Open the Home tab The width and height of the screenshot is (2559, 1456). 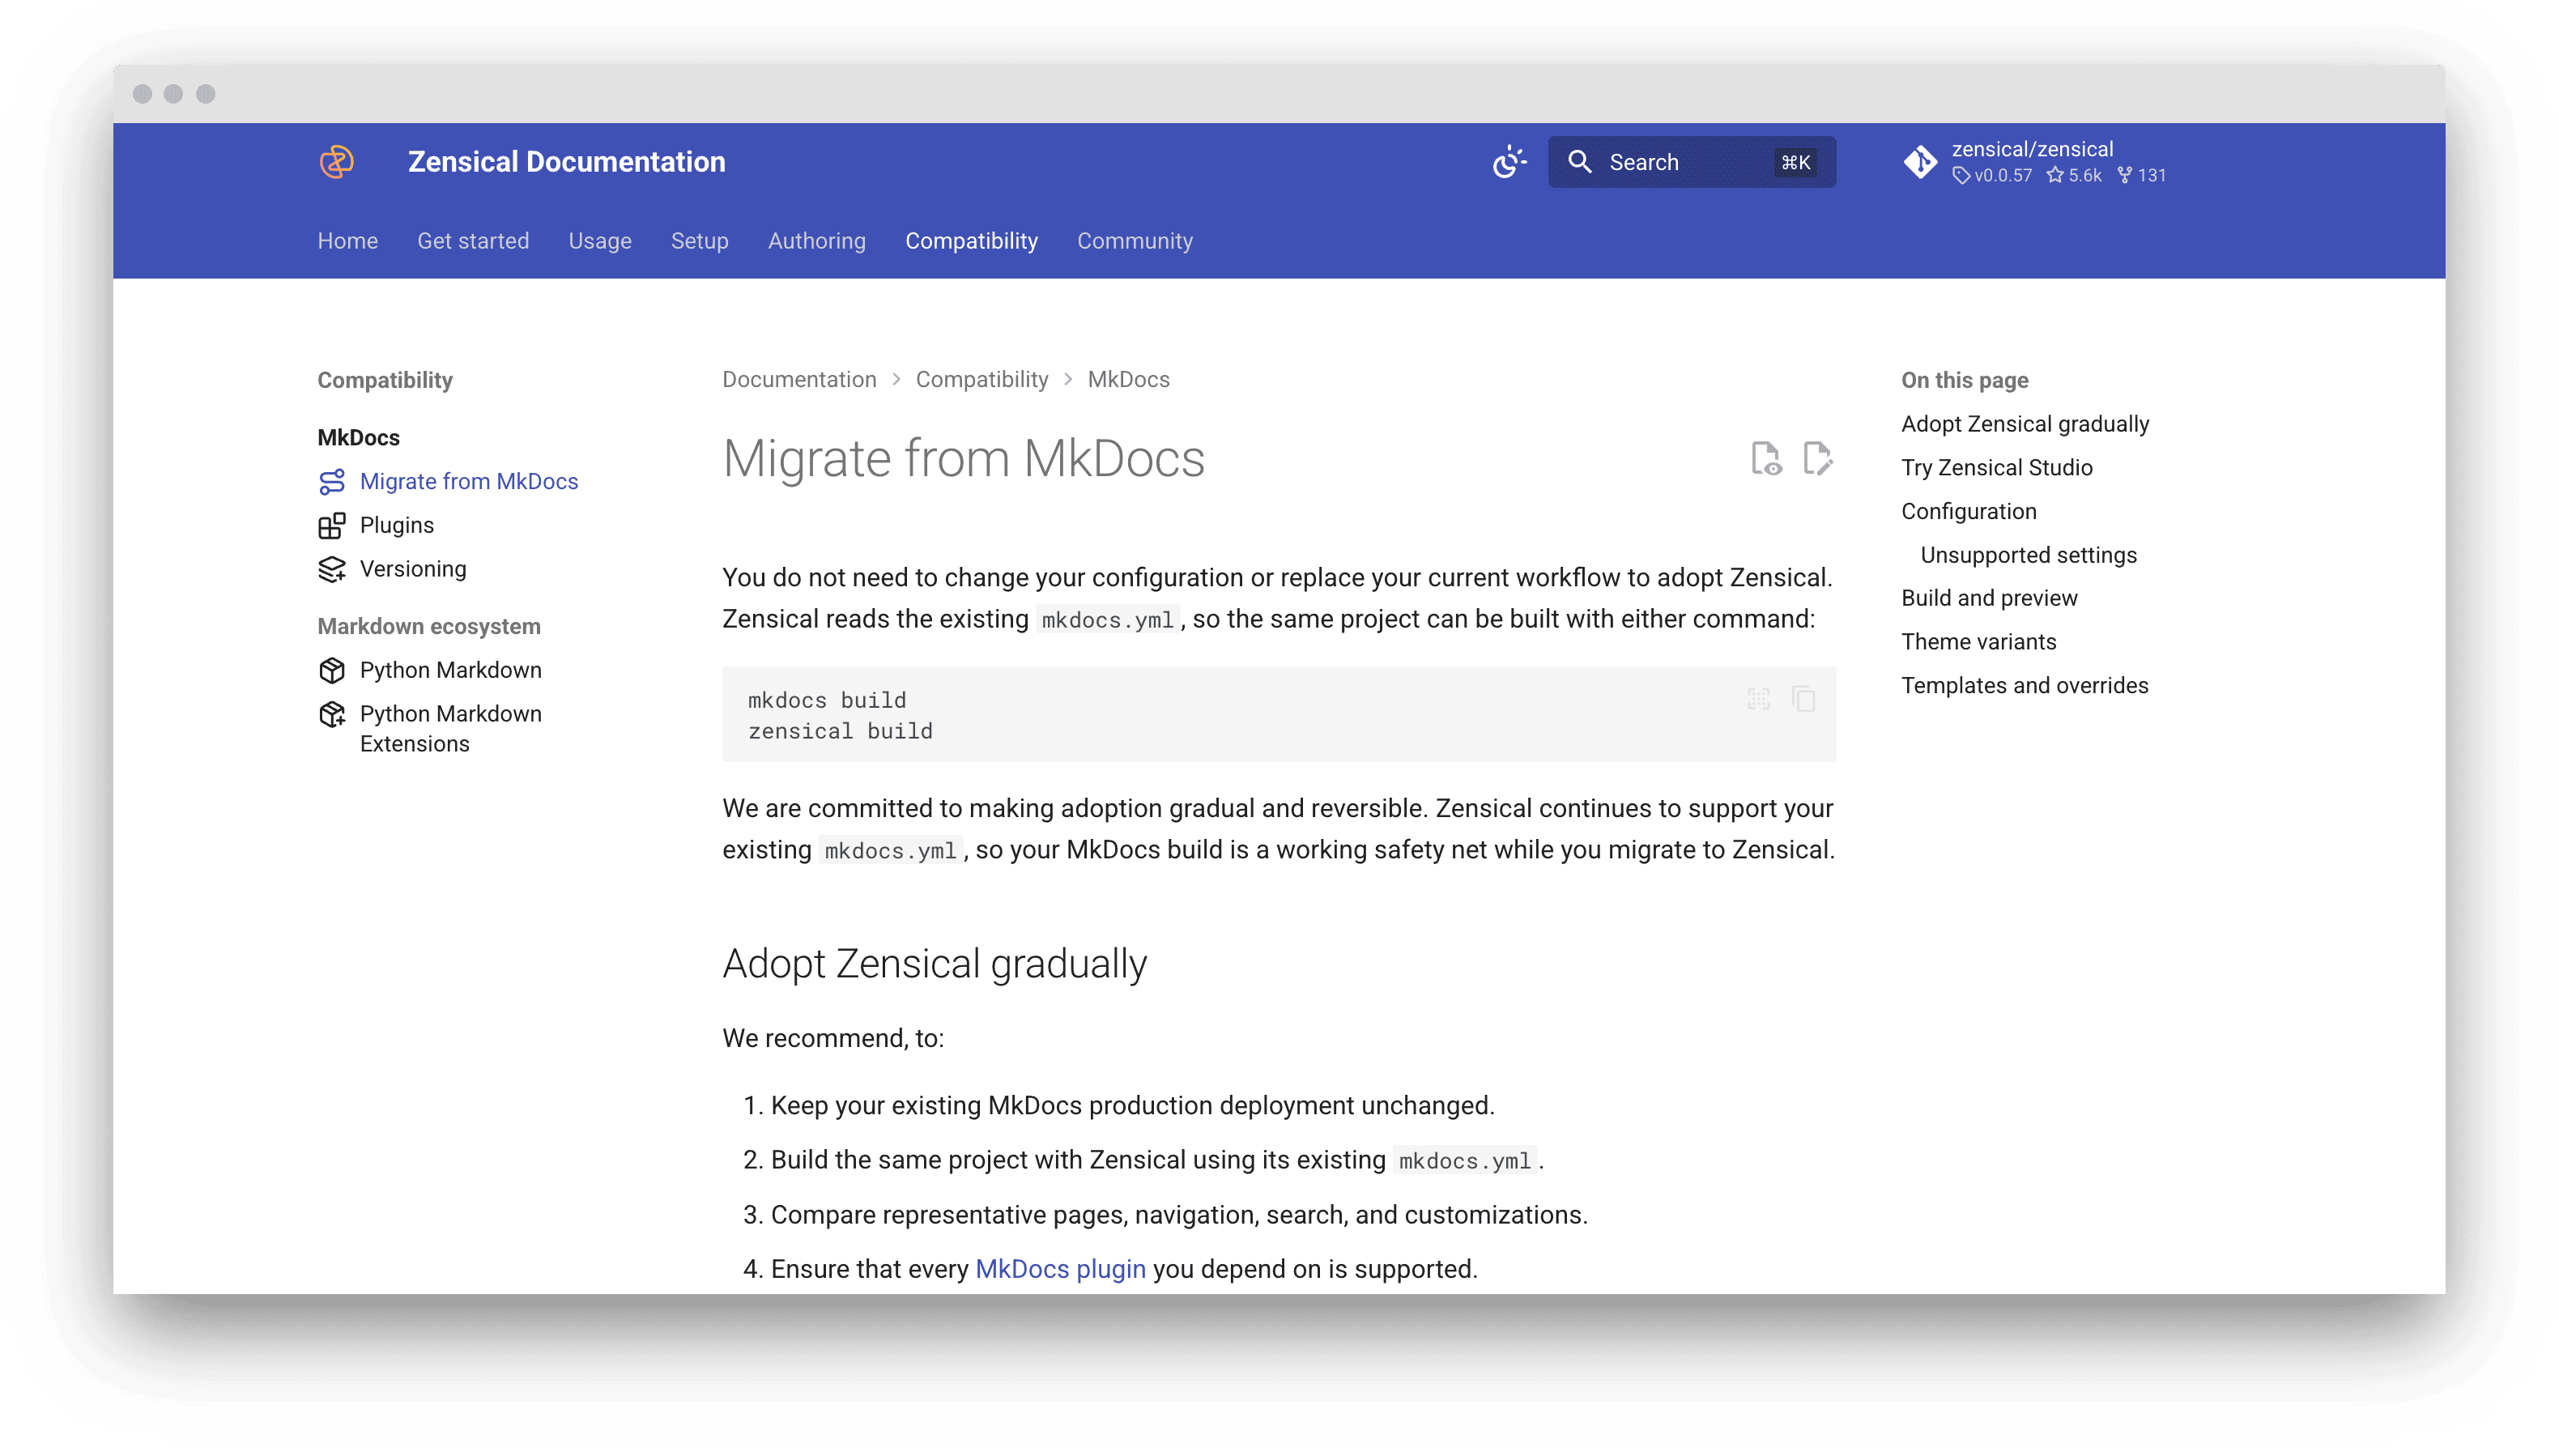coord(347,241)
